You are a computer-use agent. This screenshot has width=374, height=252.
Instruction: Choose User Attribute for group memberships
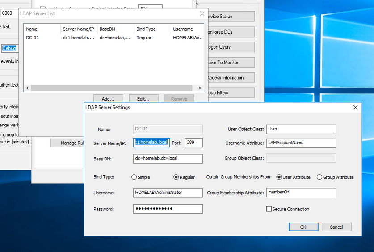click(279, 177)
